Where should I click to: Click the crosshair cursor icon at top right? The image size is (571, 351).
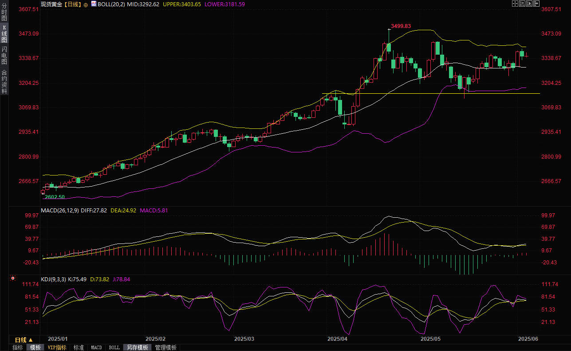click(x=516, y=4)
